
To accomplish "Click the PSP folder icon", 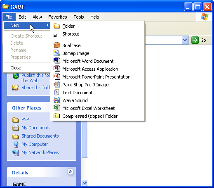I will click(x=16, y=120).
